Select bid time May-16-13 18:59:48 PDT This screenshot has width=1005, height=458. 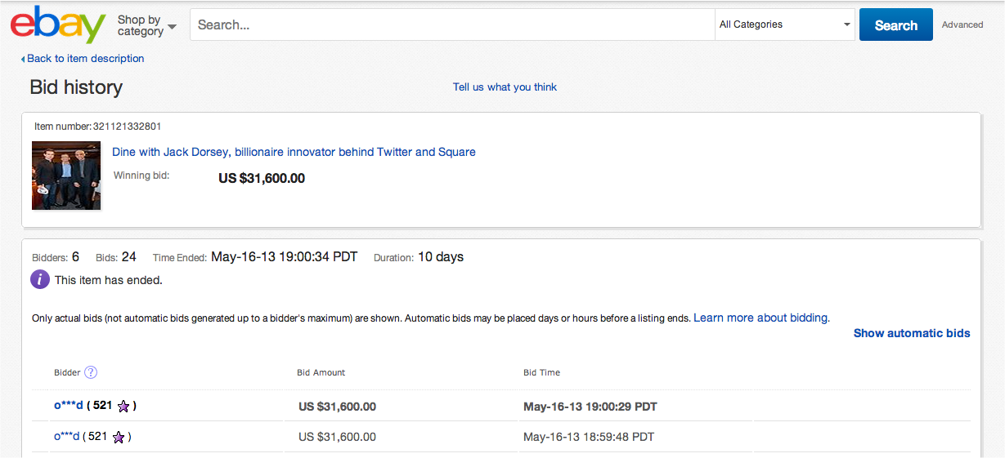tap(589, 437)
